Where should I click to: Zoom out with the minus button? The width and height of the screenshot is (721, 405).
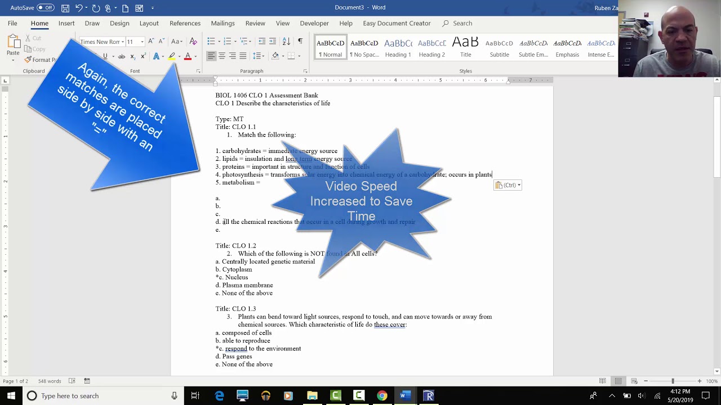[x=646, y=381]
